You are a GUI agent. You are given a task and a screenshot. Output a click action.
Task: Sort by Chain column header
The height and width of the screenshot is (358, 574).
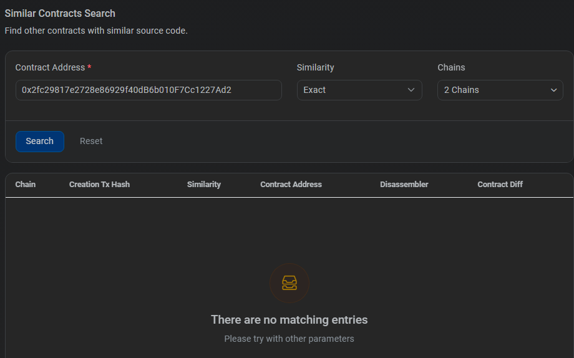pyautogui.click(x=25, y=185)
